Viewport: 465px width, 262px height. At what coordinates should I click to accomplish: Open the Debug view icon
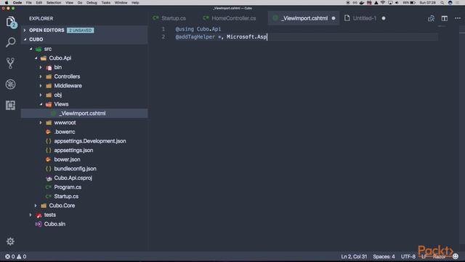coord(10,84)
